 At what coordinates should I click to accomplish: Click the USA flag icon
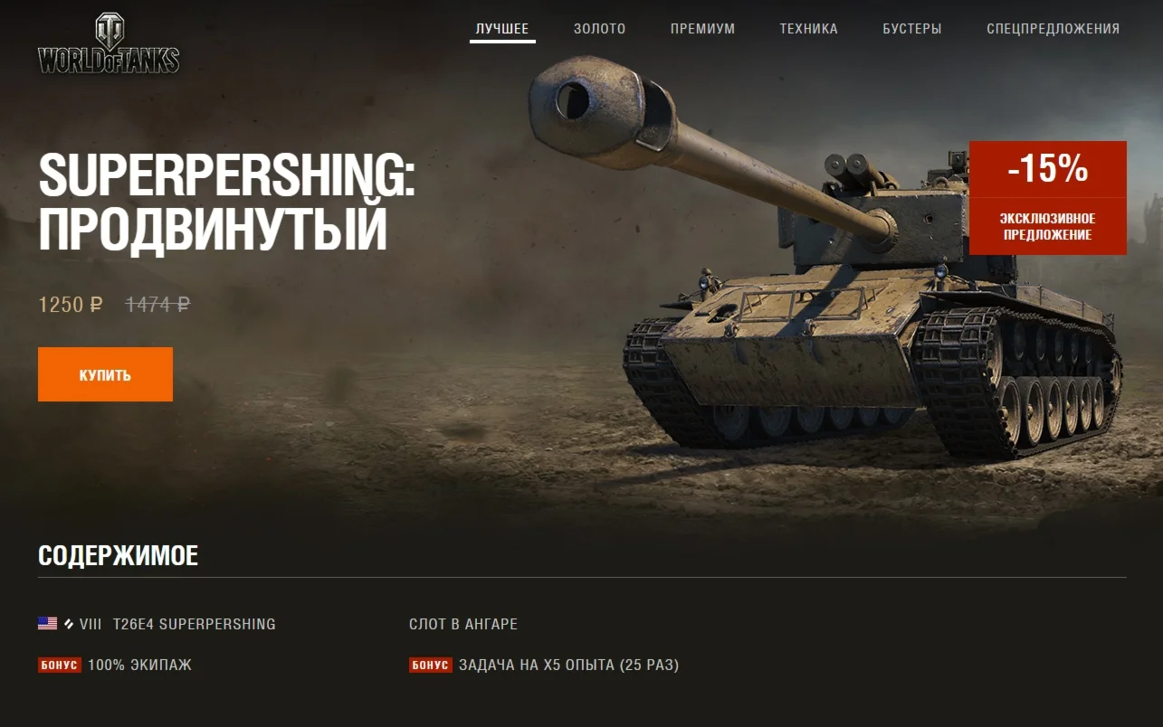(47, 624)
